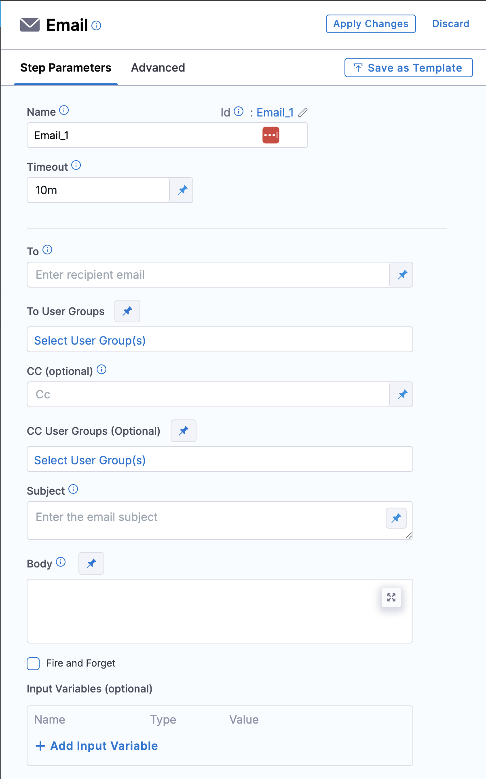Image resolution: width=486 pixels, height=779 pixels.
Task: Open Select User Group(s) under CC User Groups
Action: [220, 459]
